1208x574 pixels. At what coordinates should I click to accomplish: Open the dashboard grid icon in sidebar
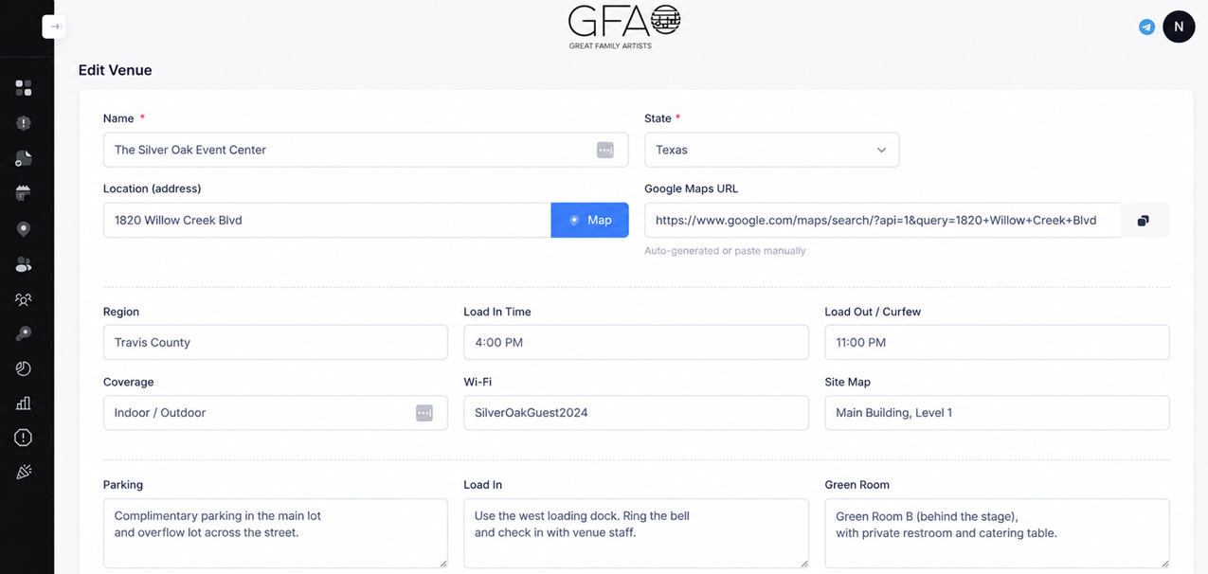click(x=24, y=88)
